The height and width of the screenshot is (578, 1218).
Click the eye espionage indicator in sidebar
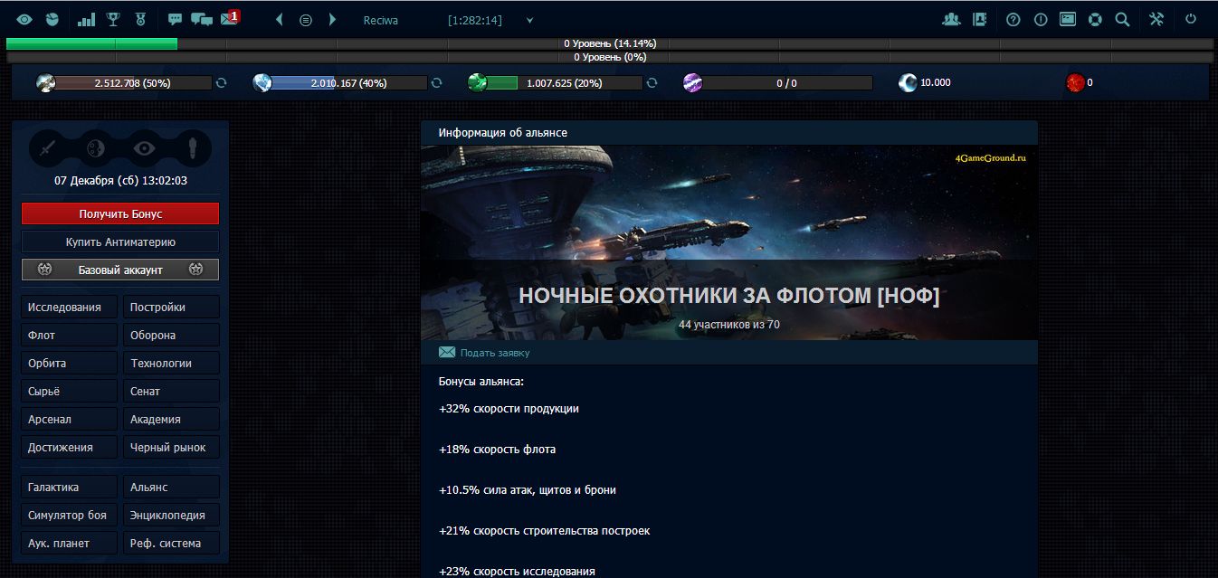pos(144,147)
